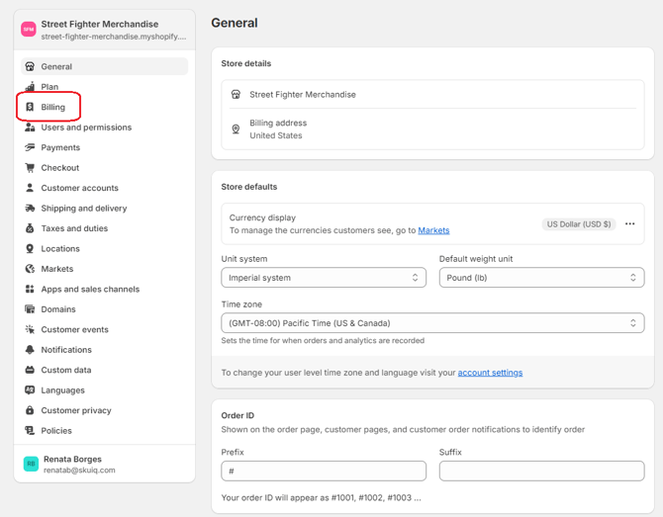The image size is (663, 517).
Task: Click the Taxes and duties bag icon
Action: coord(30,228)
